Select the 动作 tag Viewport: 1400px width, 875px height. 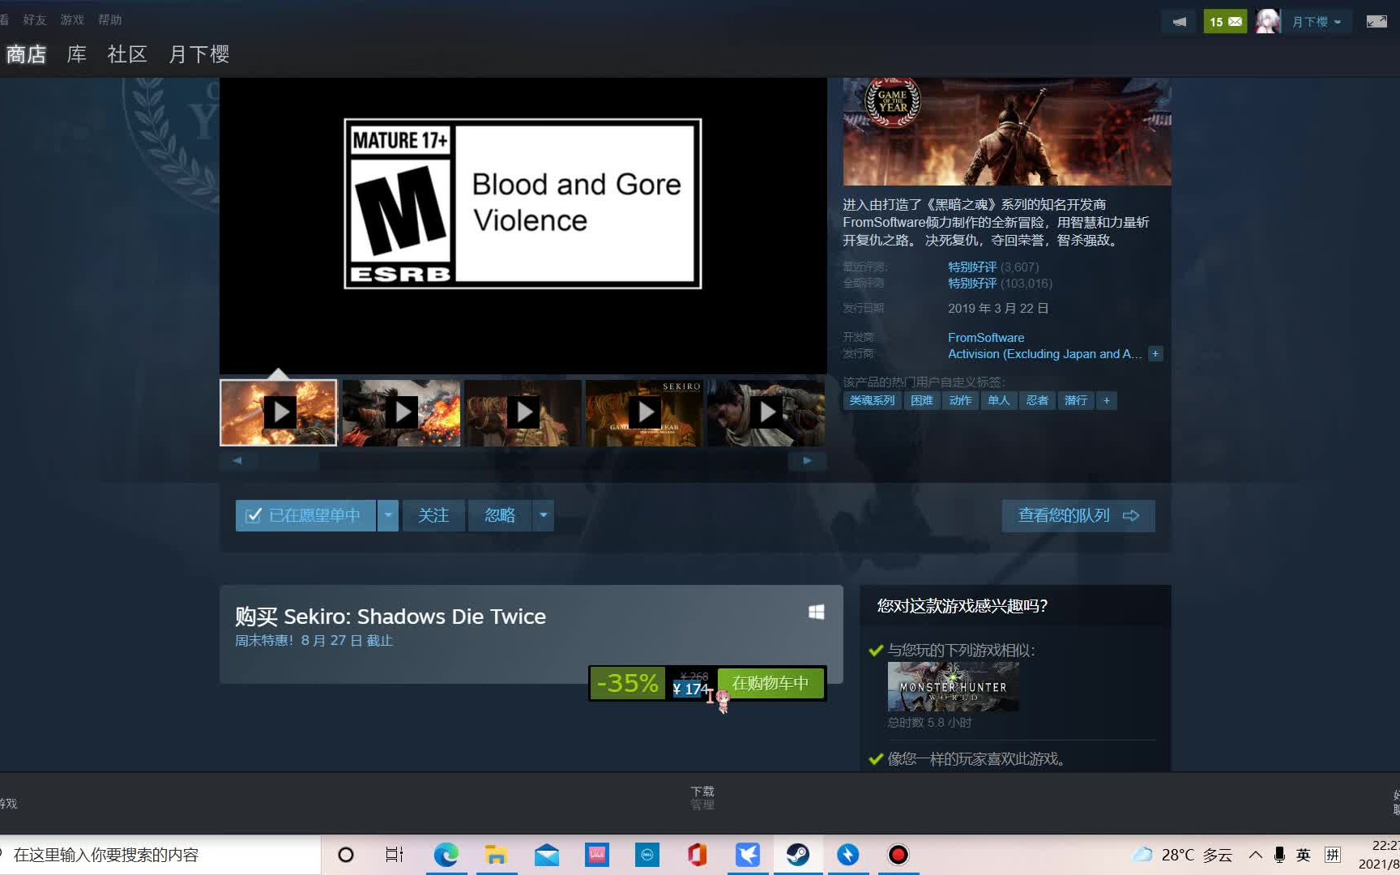point(960,400)
